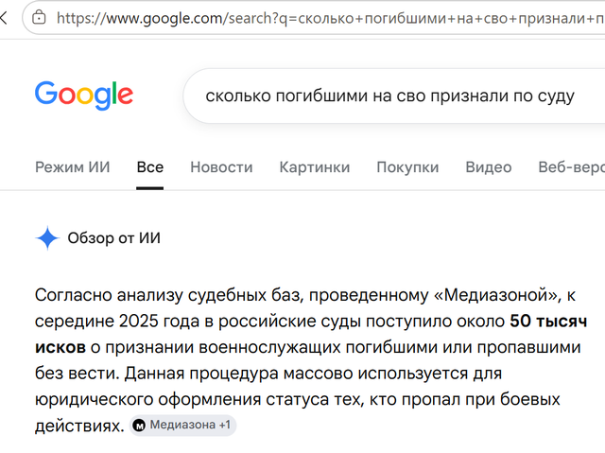Click the Google logo
The image size is (605, 453).
tap(84, 96)
